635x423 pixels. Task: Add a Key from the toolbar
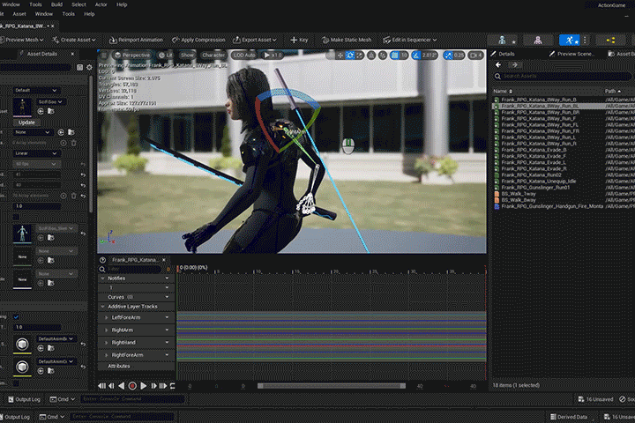pyautogui.click(x=299, y=40)
